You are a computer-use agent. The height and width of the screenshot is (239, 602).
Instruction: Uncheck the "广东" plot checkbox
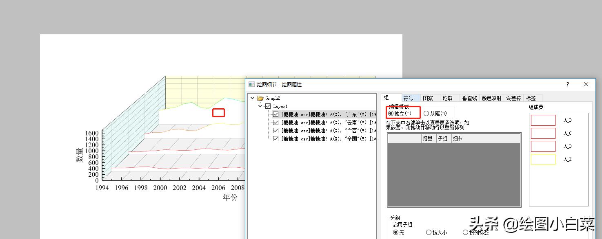(276, 114)
